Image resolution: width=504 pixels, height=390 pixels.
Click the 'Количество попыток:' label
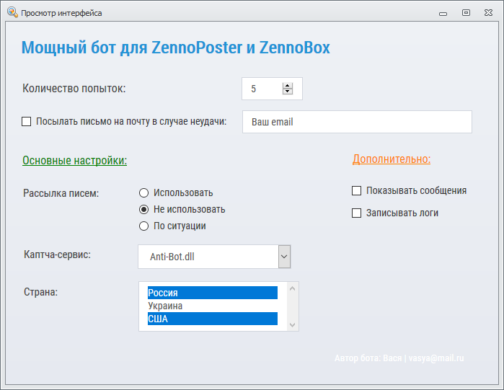tap(74, 89)
